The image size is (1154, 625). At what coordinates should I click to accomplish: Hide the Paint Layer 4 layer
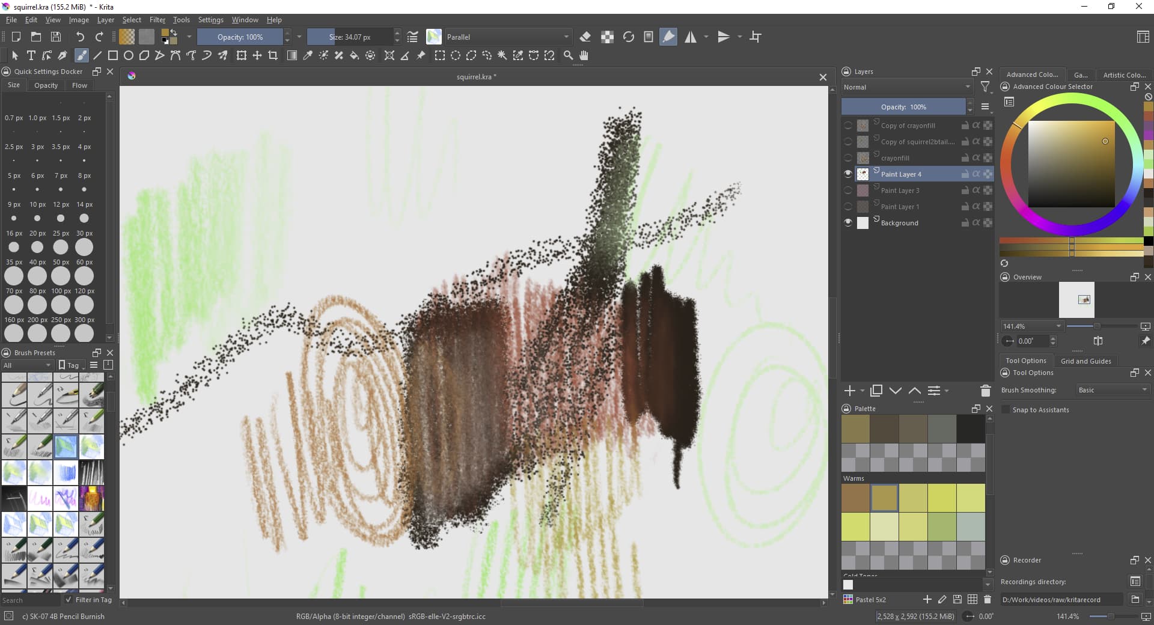848,174
